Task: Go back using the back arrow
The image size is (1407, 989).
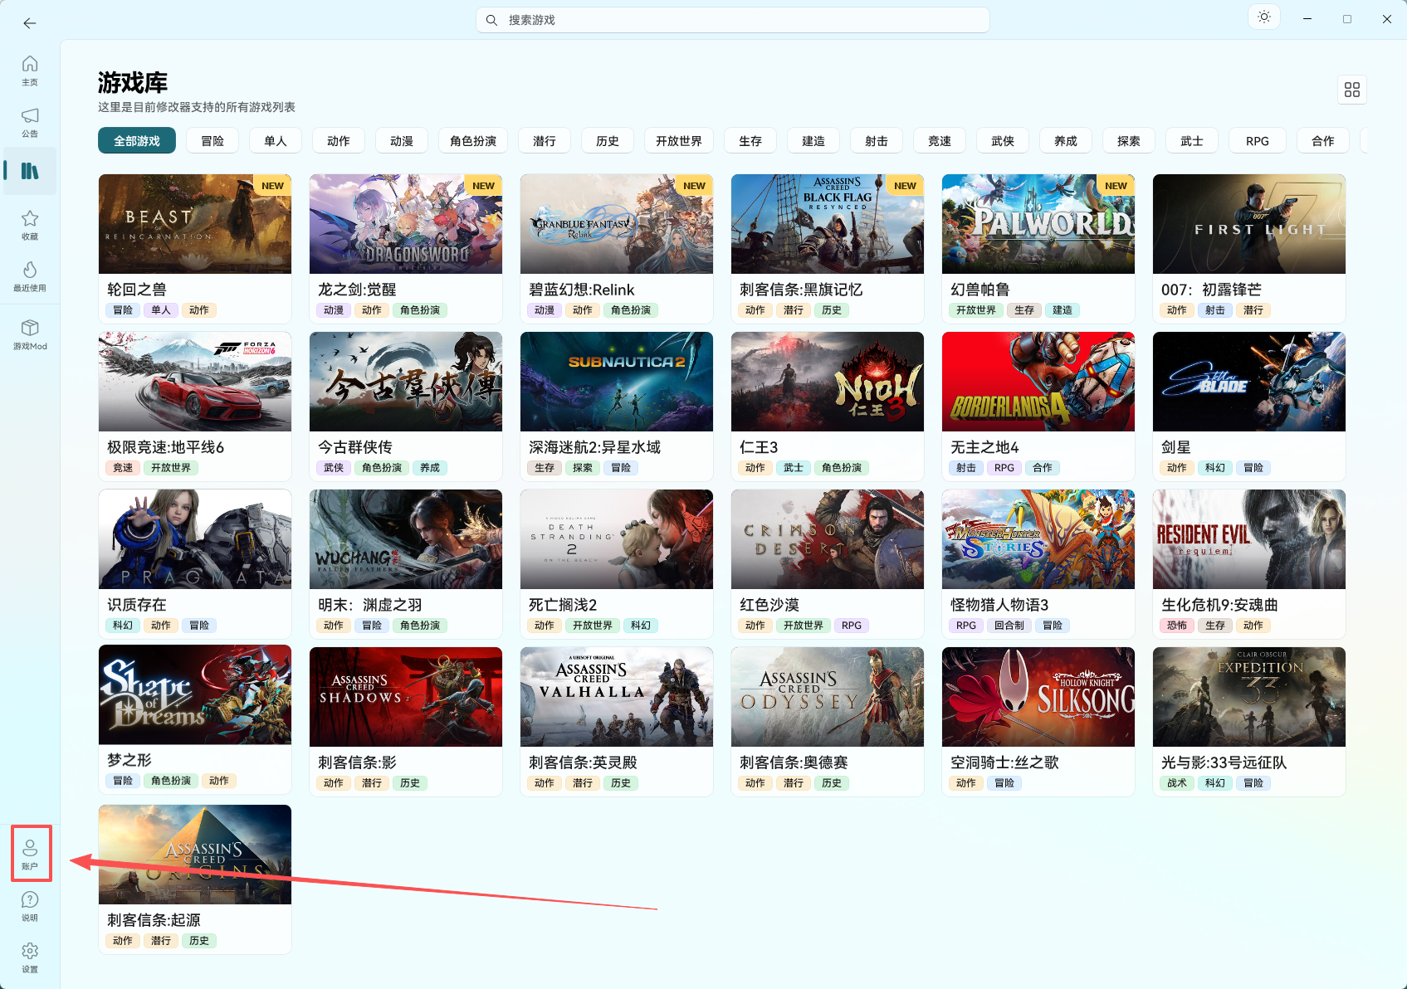Action: tap(30, 23)
